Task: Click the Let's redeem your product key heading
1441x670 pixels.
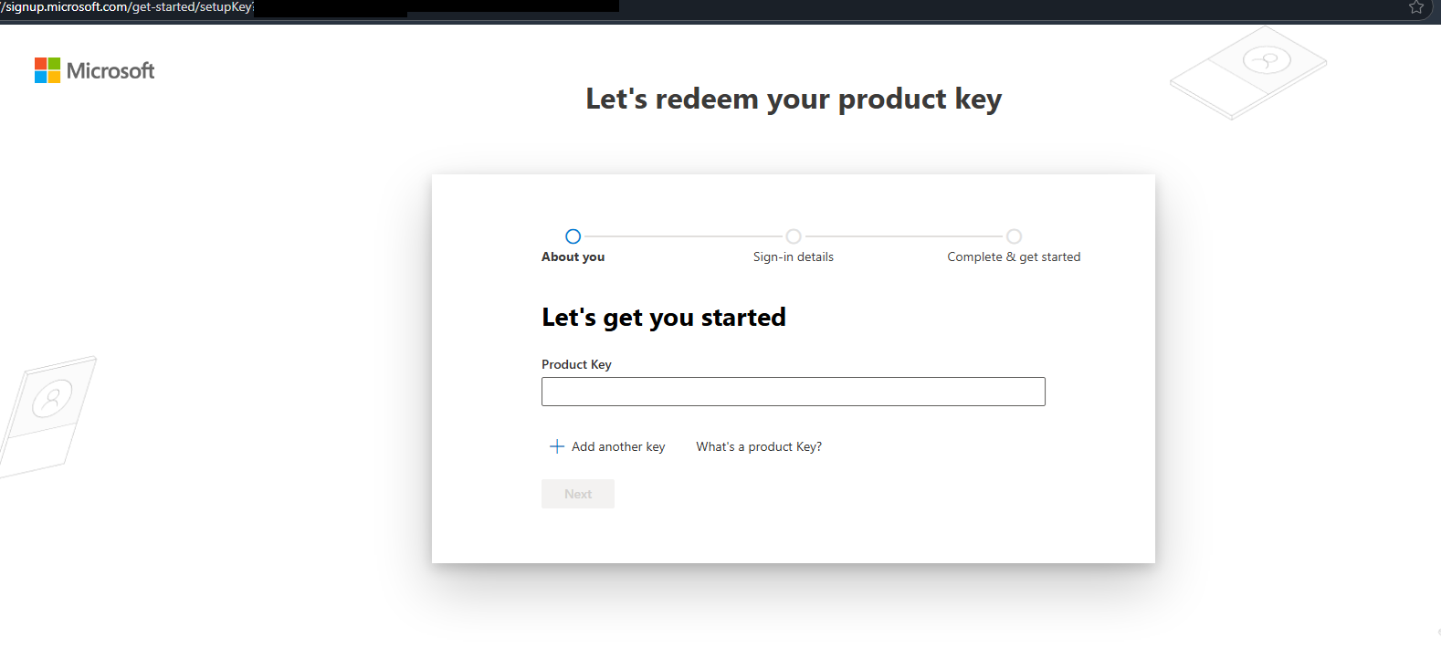Action: [794, 99]
